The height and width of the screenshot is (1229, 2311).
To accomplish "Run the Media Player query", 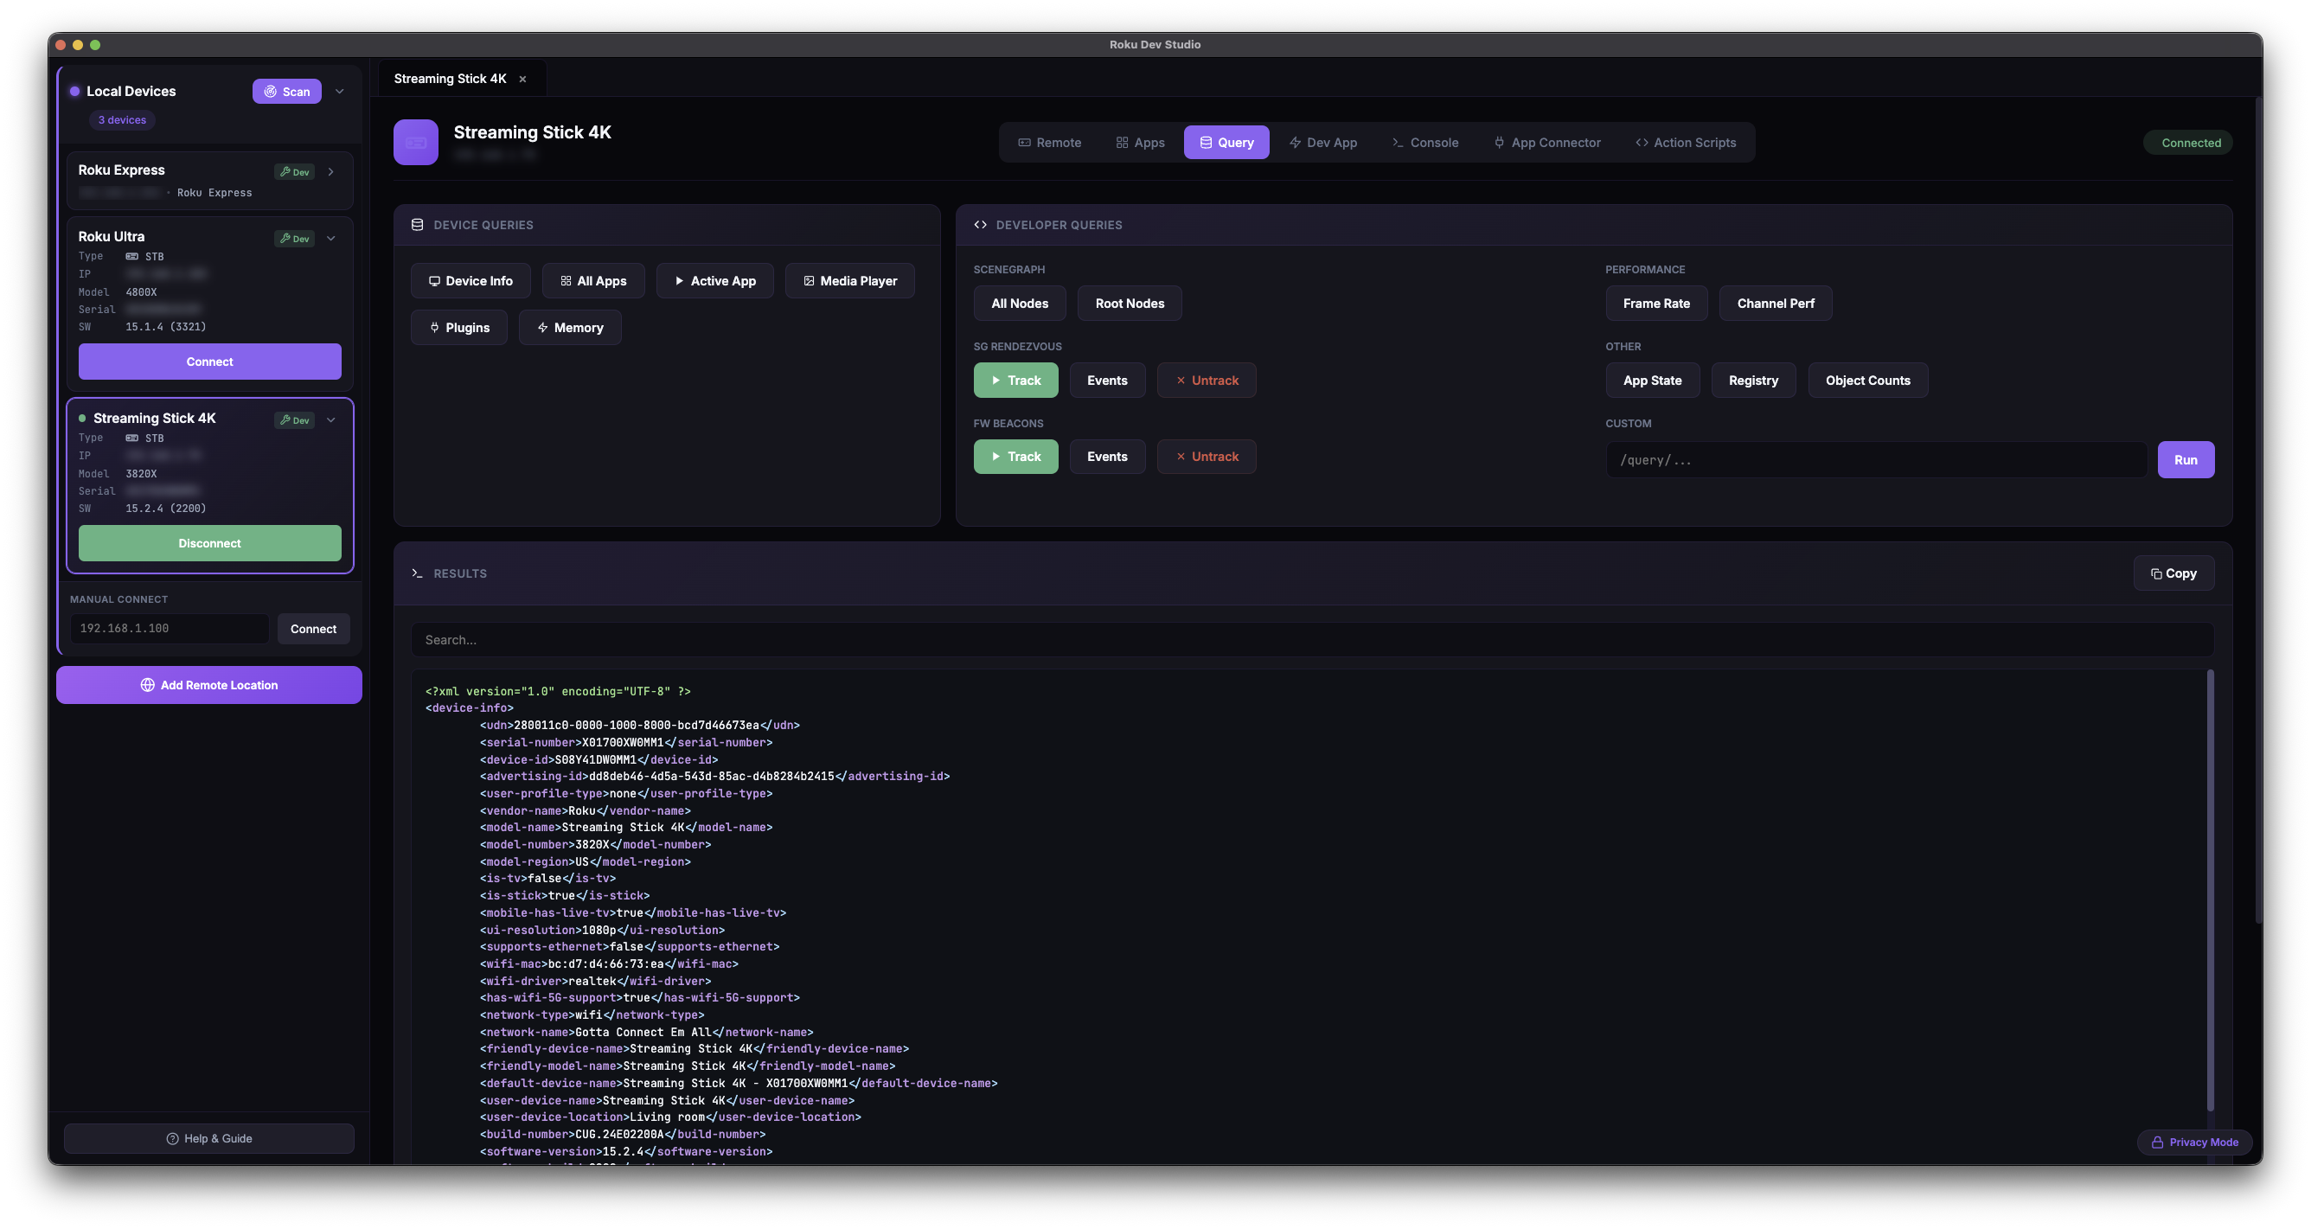I will pos(849,281).
